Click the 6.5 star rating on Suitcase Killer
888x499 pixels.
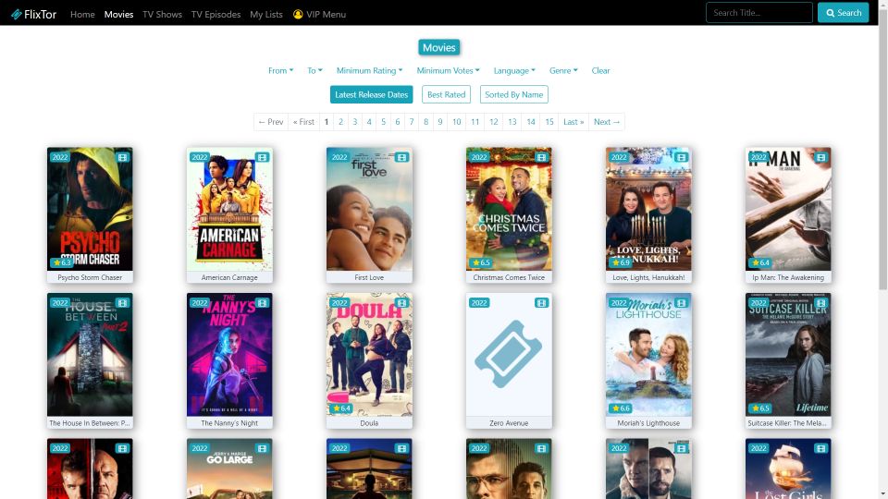760,408
